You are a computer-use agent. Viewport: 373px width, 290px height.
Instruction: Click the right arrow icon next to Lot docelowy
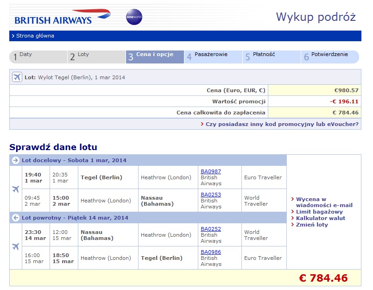click(x=16, y=160)
